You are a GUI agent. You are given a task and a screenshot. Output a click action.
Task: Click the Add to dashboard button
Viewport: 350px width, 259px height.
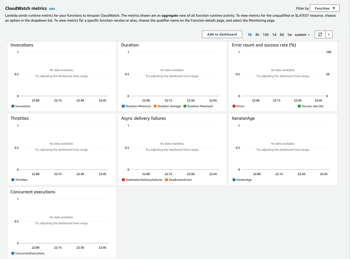[222, 34]
